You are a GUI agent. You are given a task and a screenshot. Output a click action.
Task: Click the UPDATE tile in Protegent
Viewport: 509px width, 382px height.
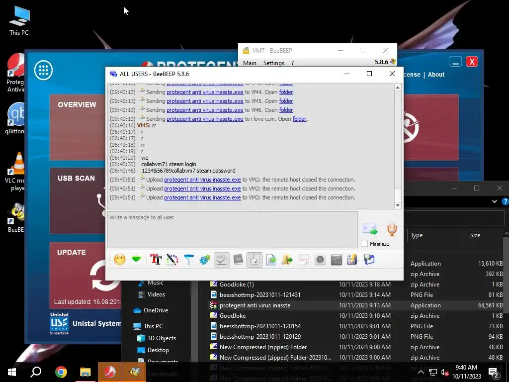pos(85,275)
